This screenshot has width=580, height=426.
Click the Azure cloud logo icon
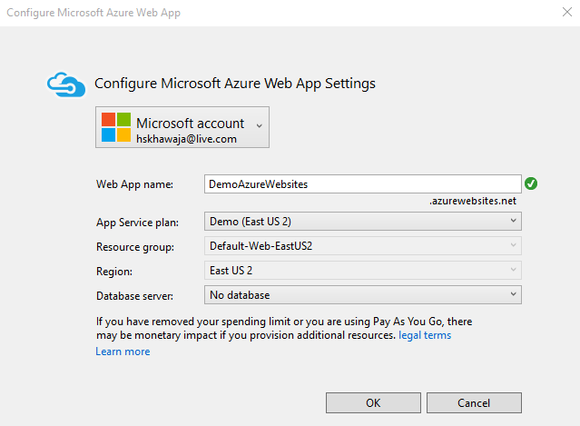tap(66, 84)
